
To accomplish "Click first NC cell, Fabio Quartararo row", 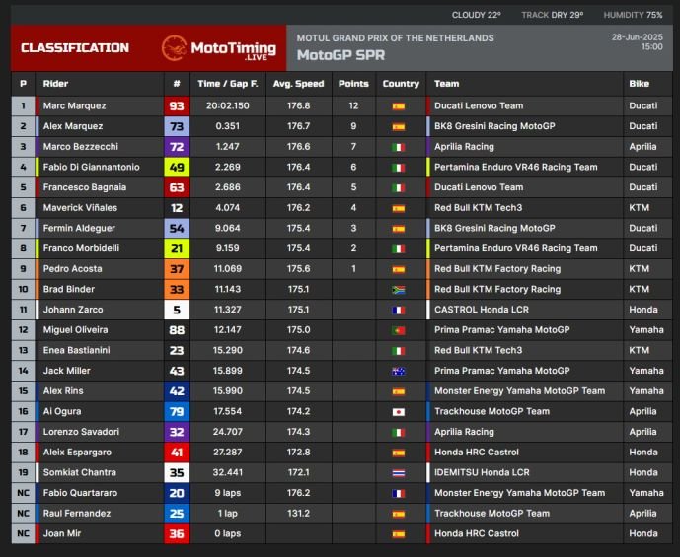I will [x=23, y=493].
